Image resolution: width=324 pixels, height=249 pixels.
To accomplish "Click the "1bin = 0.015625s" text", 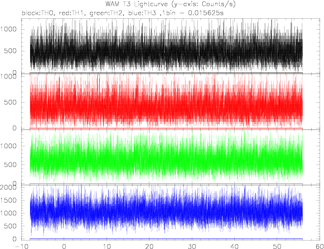I will point(193,13).
